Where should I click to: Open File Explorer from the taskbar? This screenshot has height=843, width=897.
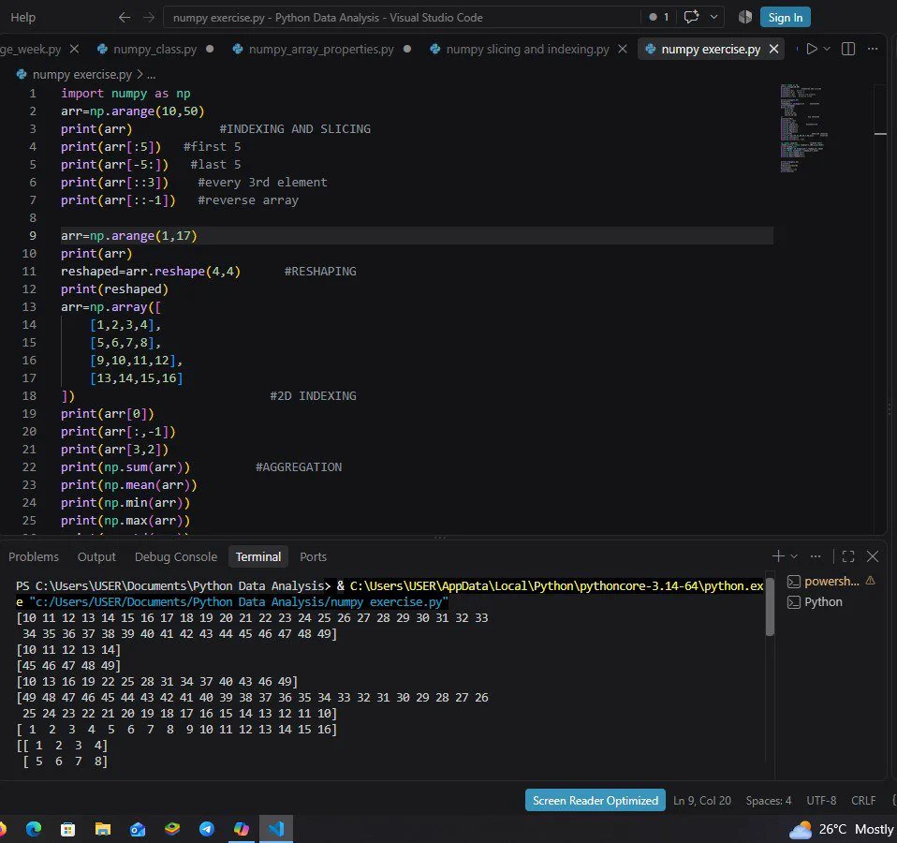(x=103, y=829)
